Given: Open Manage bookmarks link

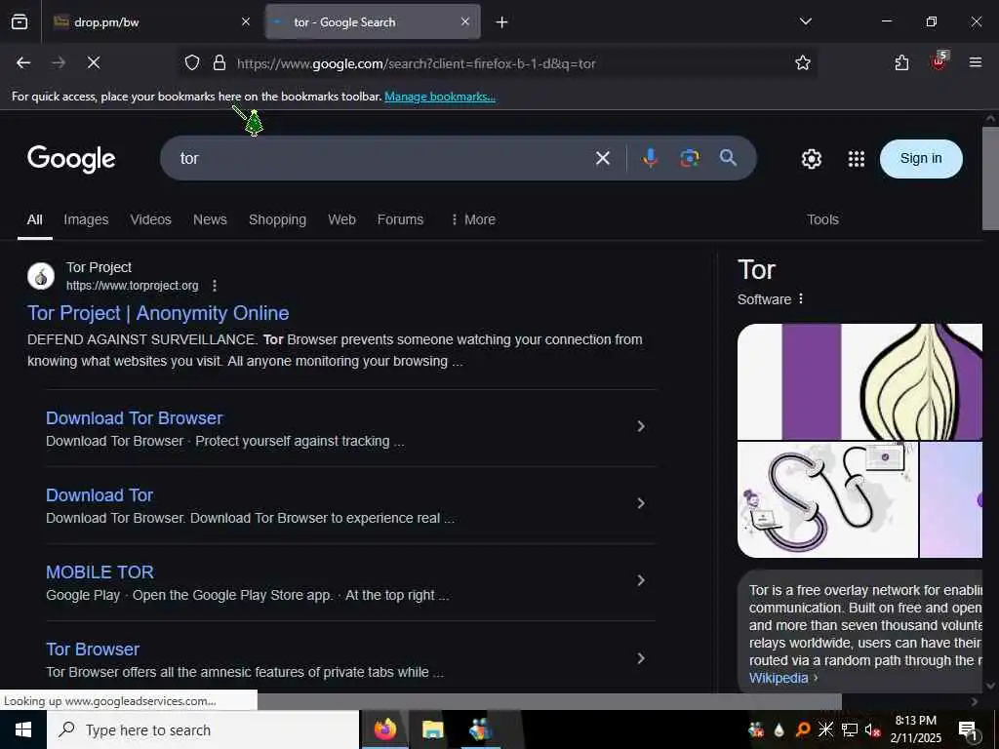Looking at the screenshot, I should click(x=440, y=97).
